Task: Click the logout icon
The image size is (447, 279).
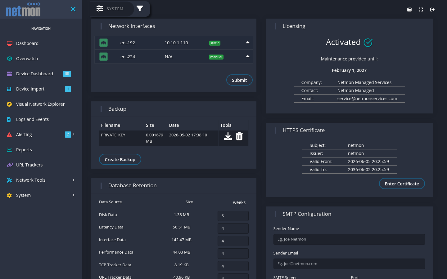Action: pos(432,10)
